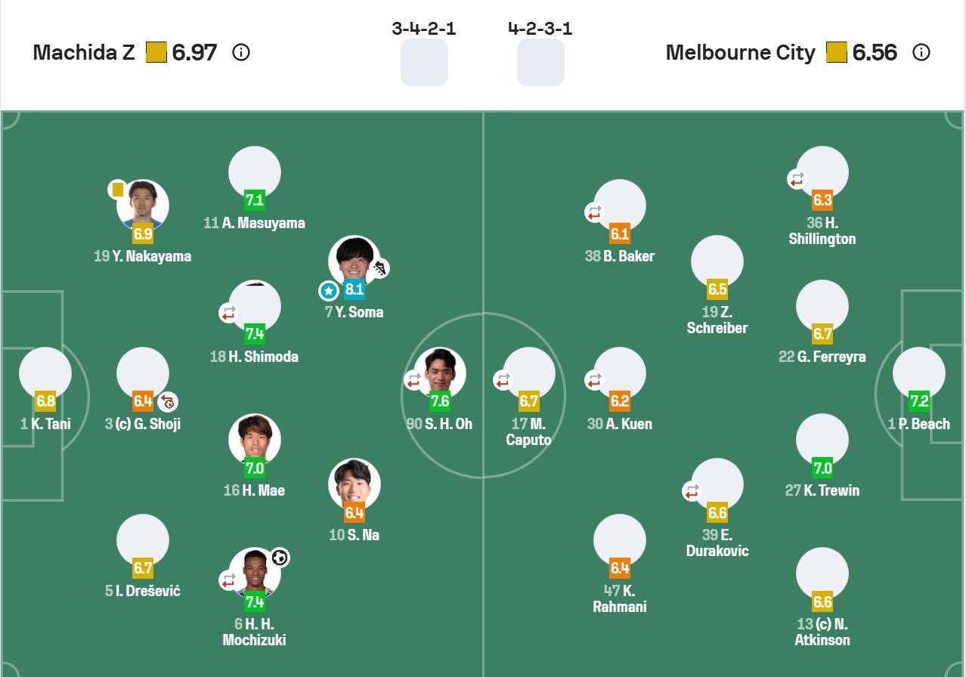Click the star badge on Y. Soma
Screen dimensions: 966x677
point(328,290)
